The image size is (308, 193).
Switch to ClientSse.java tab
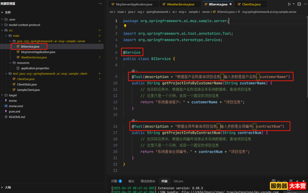[x=251, y=4]
